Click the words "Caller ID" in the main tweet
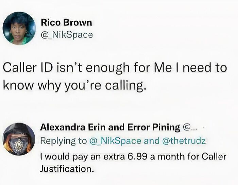 28,67
